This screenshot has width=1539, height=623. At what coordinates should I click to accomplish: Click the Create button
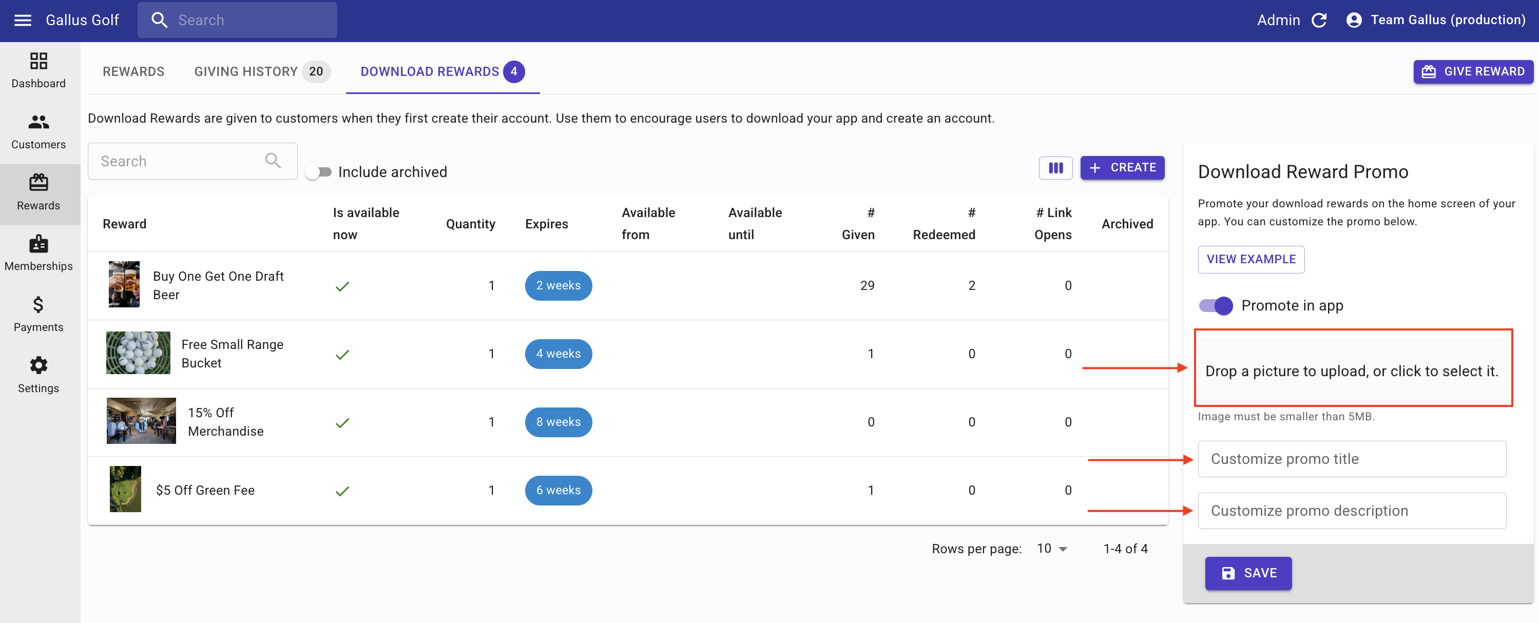coord(1122,168)
